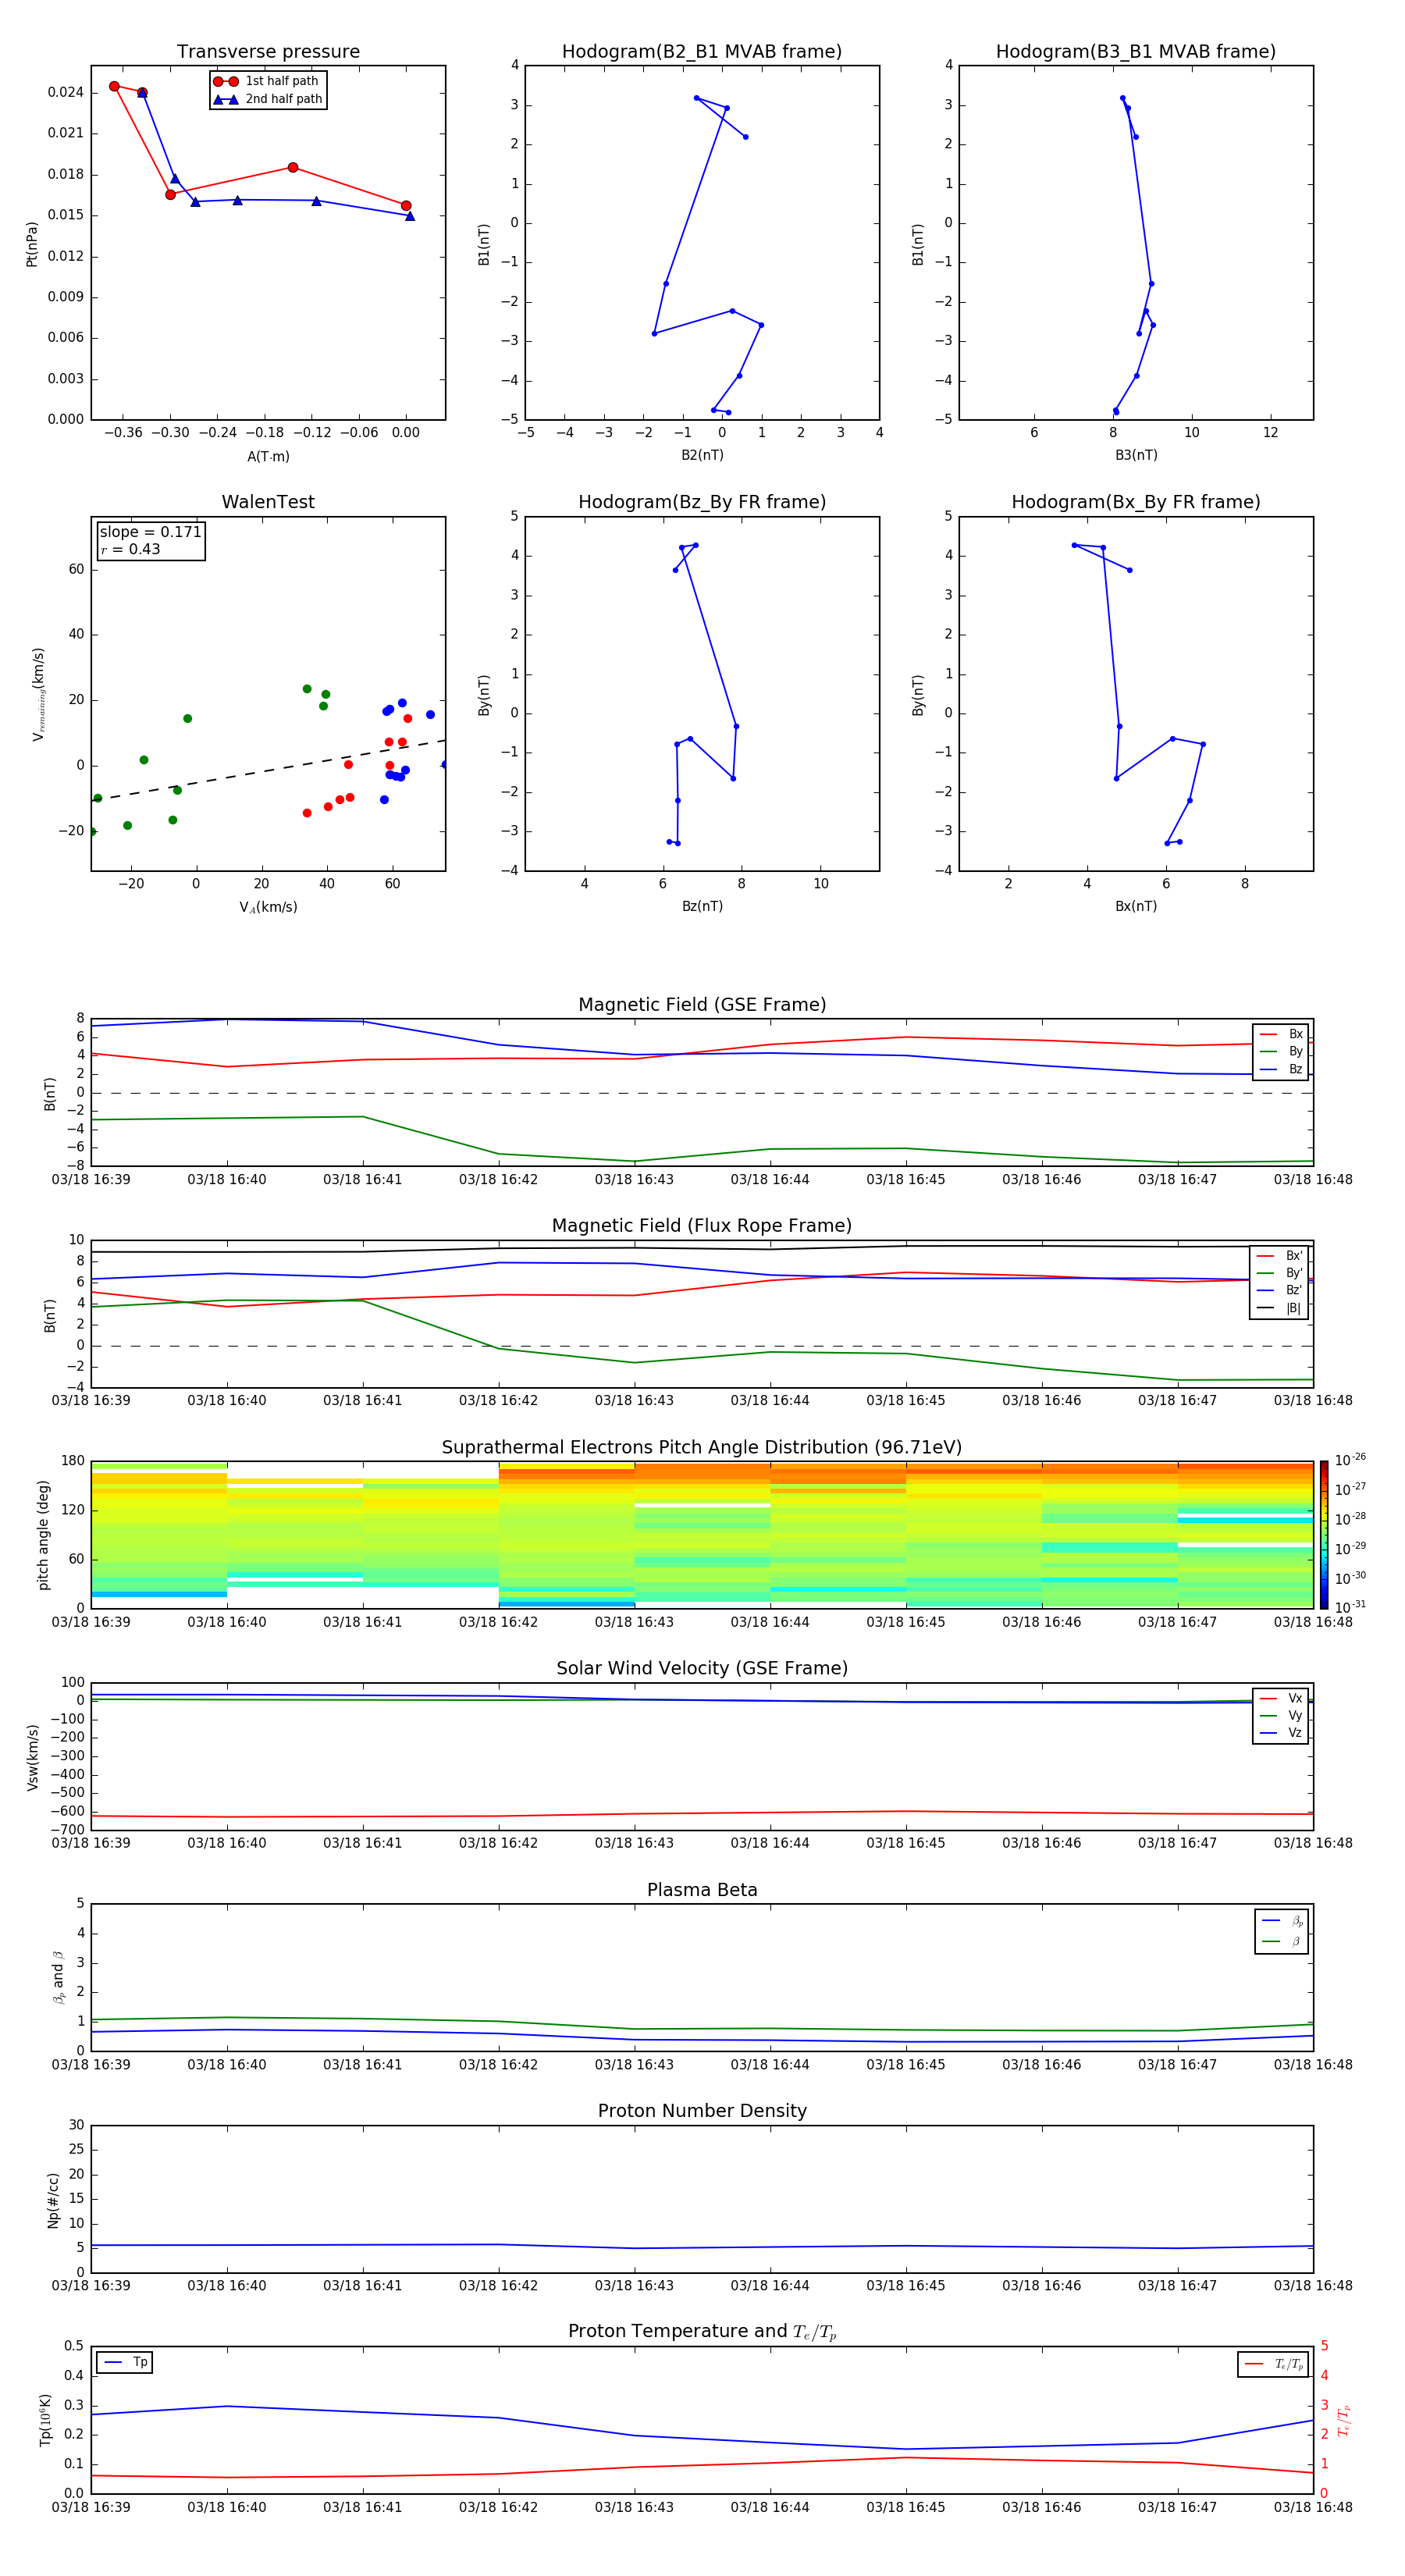Click the "Hodogram(Bx_By FR frame)" title
Viewport: 1405px width, 2576px height.
1135,502
